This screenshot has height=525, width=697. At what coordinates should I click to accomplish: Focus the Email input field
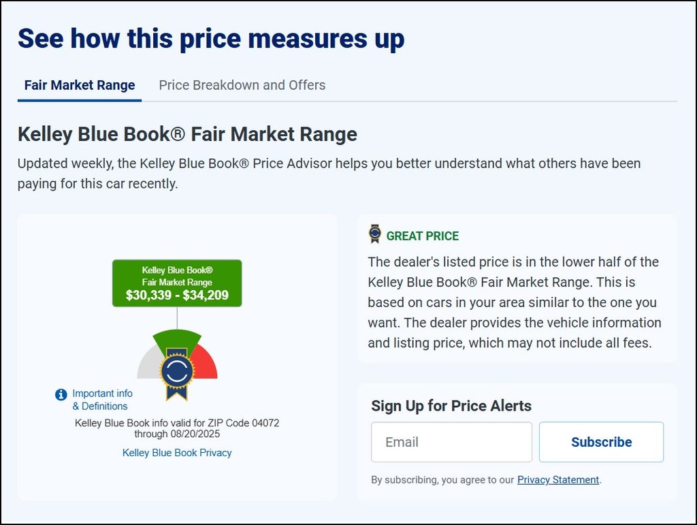click(x=452, y=442)
